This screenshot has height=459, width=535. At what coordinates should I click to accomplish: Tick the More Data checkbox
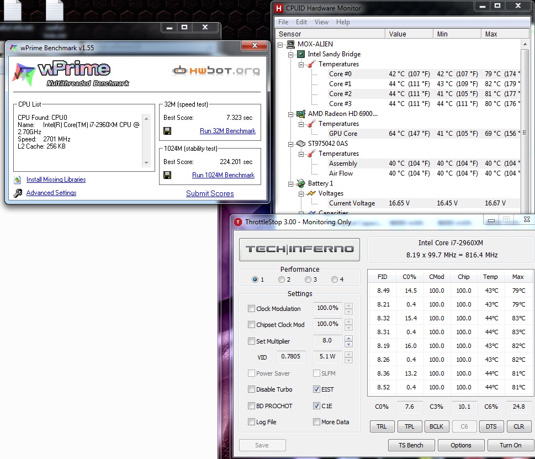tap(316, 422)
